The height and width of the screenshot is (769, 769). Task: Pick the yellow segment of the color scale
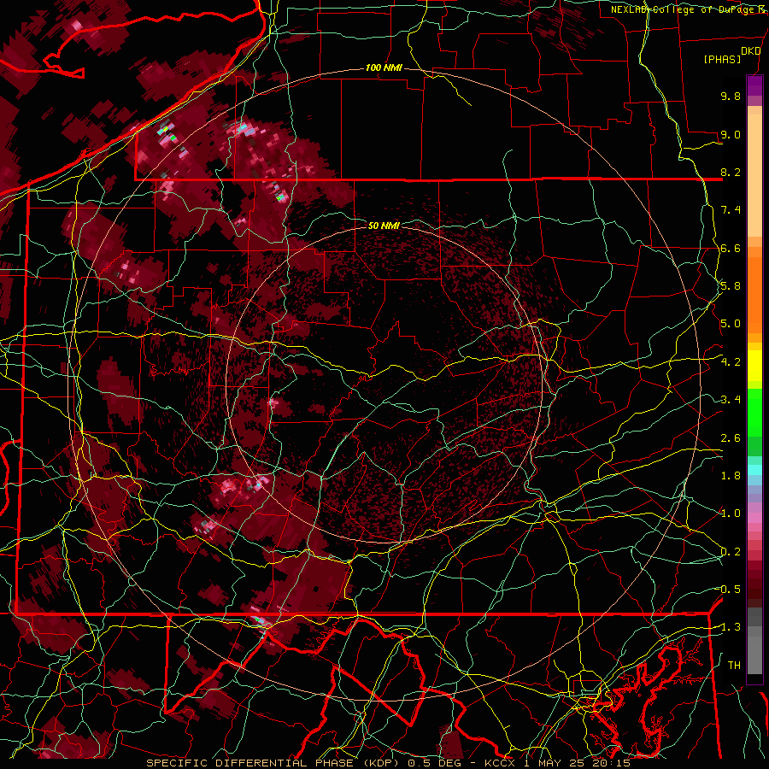754,366
